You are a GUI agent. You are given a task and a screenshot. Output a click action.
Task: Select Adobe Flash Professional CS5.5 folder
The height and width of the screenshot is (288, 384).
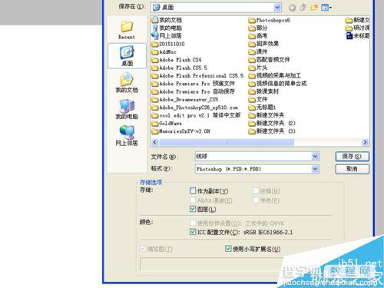pyautogui.click(x=197, y=76)
